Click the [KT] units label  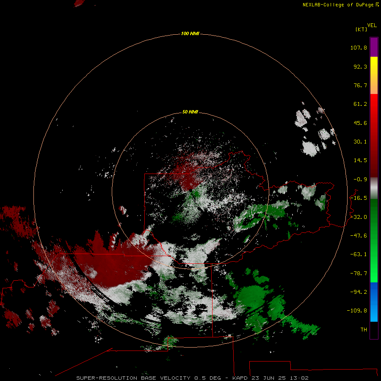pos(361,29)
